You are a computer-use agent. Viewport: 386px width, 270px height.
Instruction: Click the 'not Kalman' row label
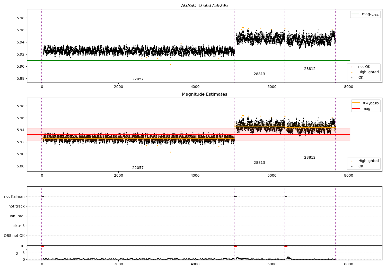pos(14,197)
